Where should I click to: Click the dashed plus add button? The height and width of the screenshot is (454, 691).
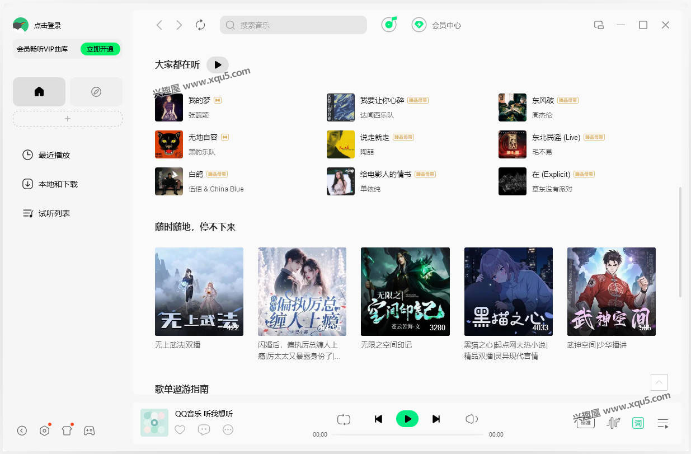(x=68, y=119)
